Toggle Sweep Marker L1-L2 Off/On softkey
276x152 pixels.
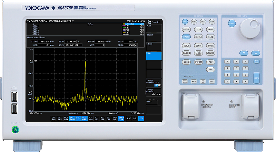coord(154,82)
